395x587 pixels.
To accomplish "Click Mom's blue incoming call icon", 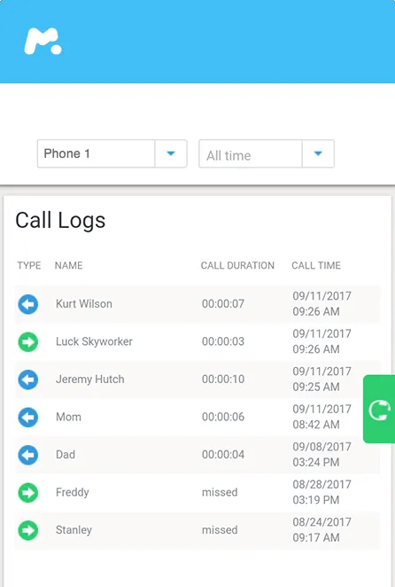I will click(x=28, y=417).
